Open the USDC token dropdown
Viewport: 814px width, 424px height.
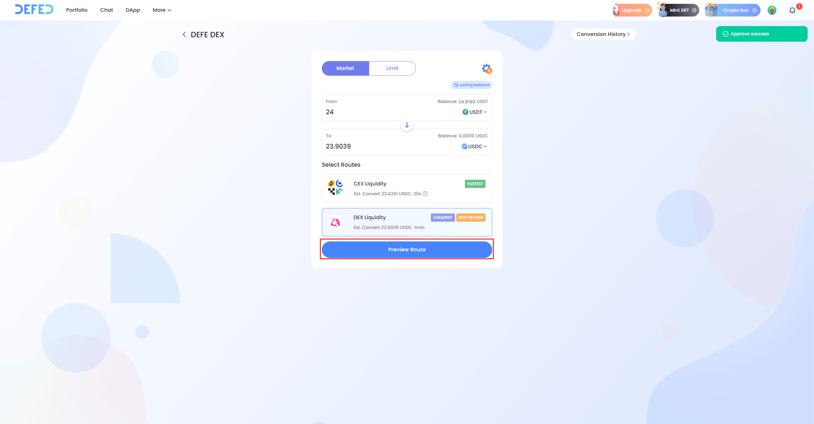point(474,146)
